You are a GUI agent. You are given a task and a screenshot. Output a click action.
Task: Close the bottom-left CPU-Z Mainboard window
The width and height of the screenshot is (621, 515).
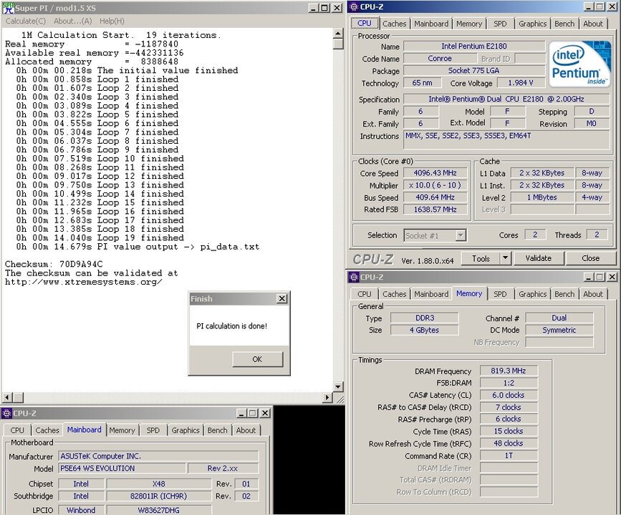(265, 413)
